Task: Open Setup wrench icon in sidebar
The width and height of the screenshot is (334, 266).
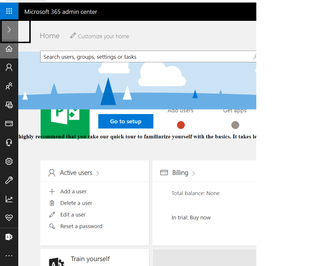Action: tap(9, 180)
